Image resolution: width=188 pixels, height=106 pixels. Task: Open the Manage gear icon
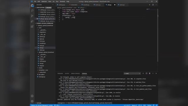pos(32,101)
